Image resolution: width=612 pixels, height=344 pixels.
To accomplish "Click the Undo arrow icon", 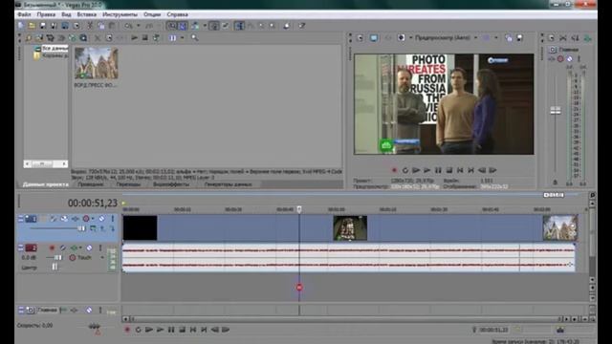I will coord(129,26).
